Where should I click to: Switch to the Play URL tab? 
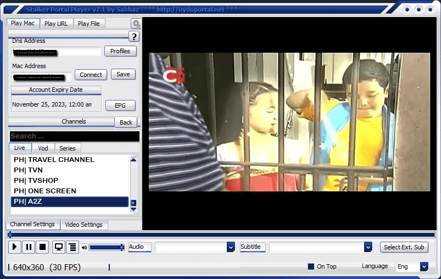coord(56,24)
